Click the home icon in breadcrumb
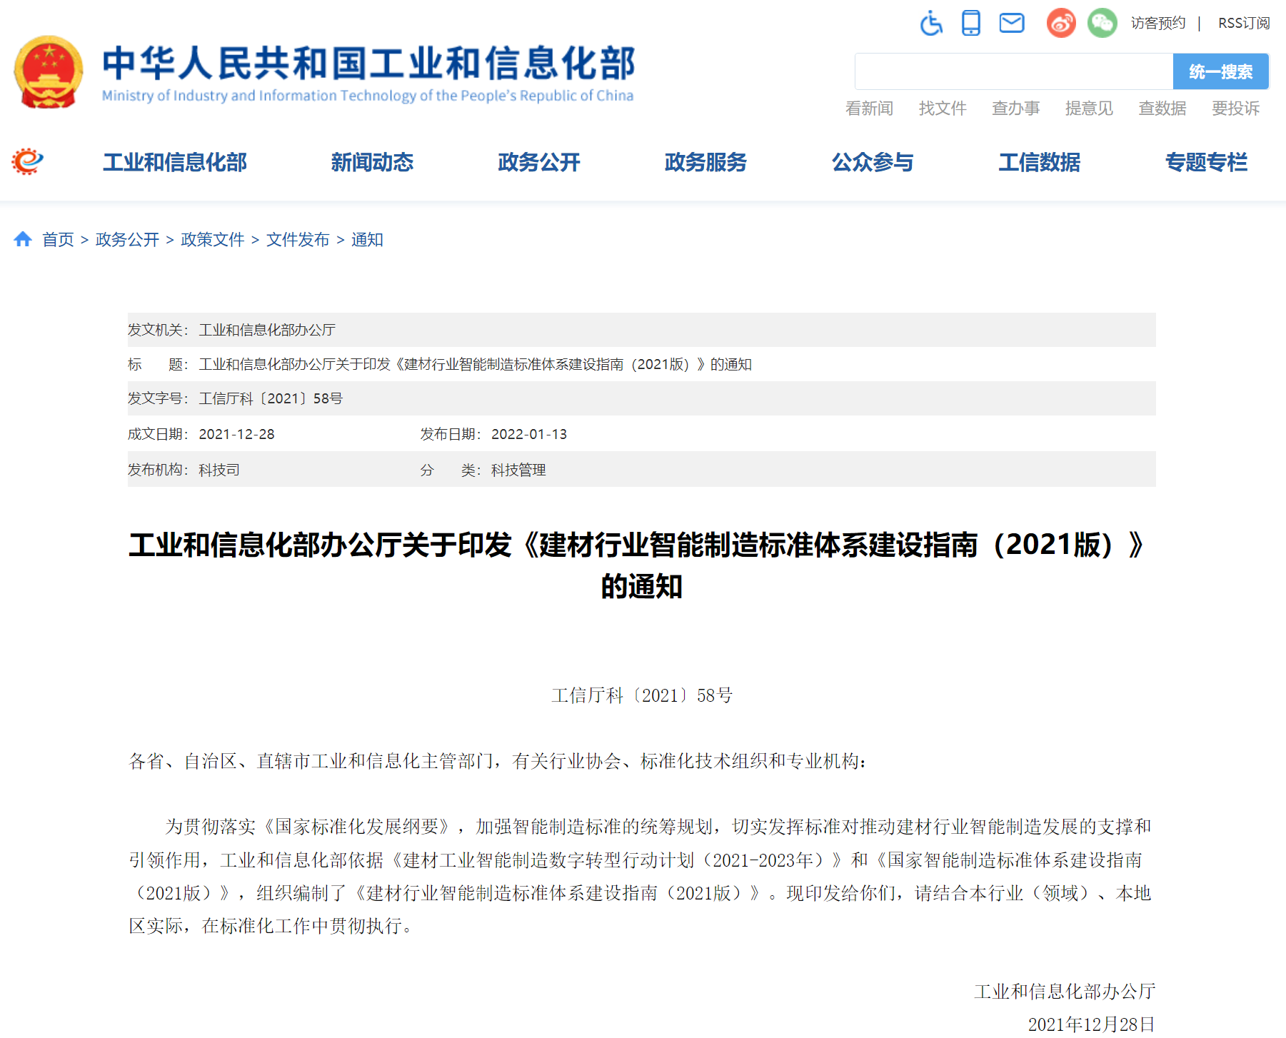Image resolution: width=1286 pixels, height=1038 pixels. (23, 239)
